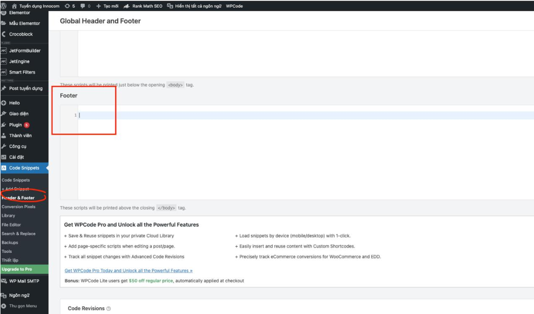Select the Search & Replace submenu
The image size is (534, 314).
coord(18,234)
